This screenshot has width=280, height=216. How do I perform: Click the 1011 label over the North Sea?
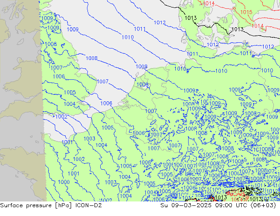coord(140,29)
